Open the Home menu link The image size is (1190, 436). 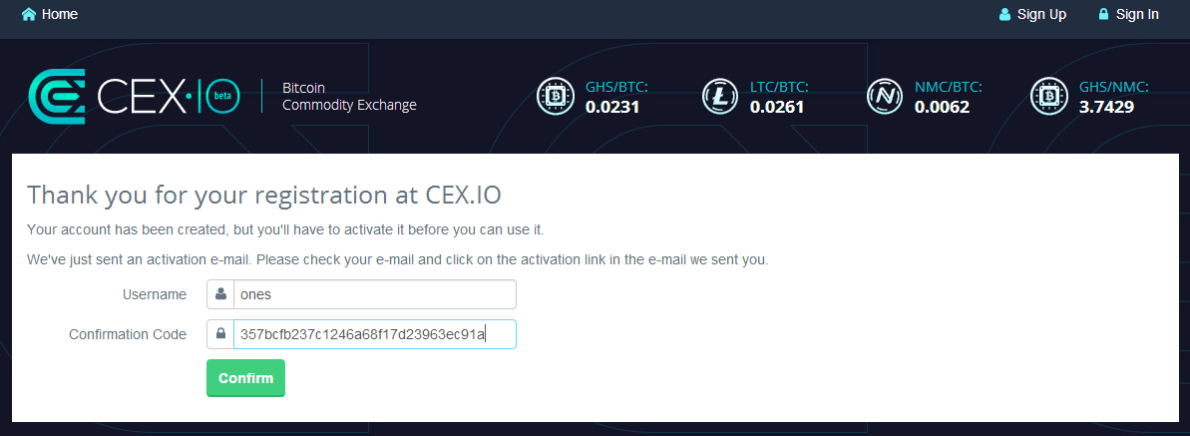click(60, 15)
